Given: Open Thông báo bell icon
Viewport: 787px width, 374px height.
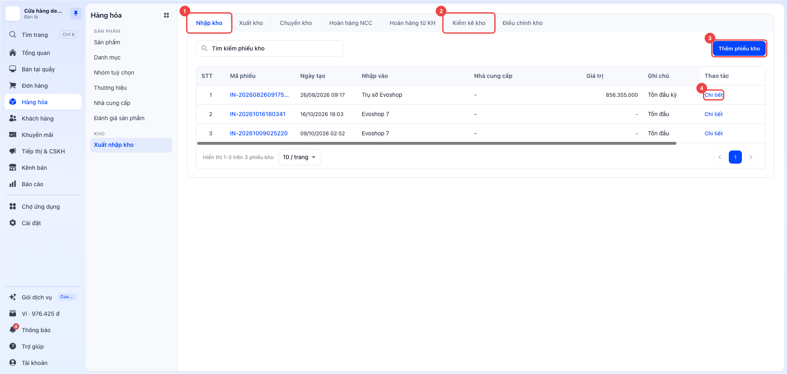Looking at the screenshot, I should [13, 330].
